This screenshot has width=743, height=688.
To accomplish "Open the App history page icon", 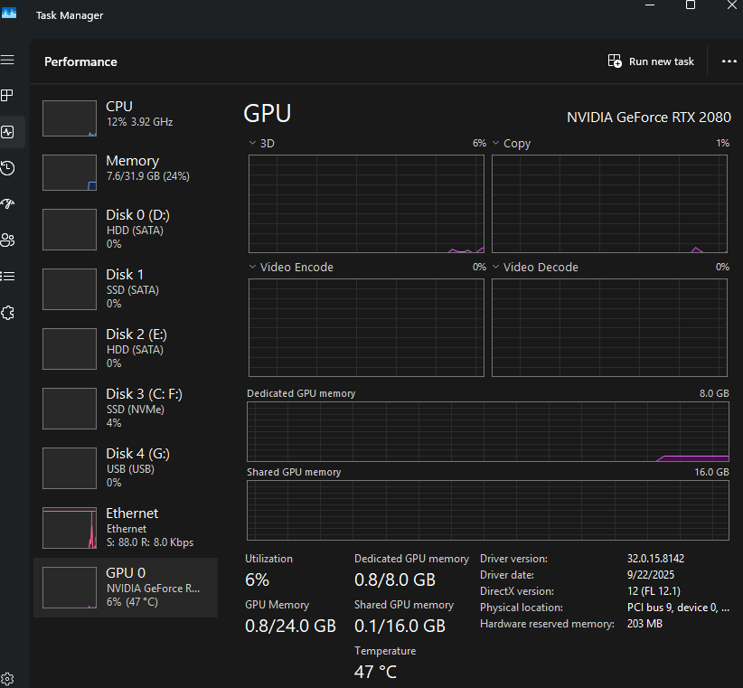I will click(x=7, y=168).
